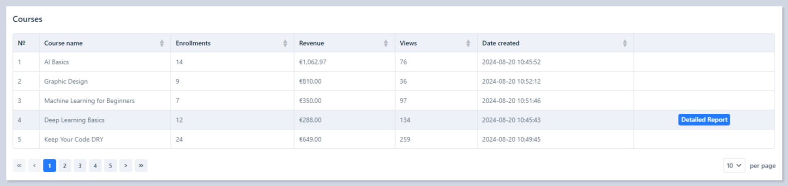Jump to the last page
The width and height of the screenshot is (788, 186).
[141, 166]
